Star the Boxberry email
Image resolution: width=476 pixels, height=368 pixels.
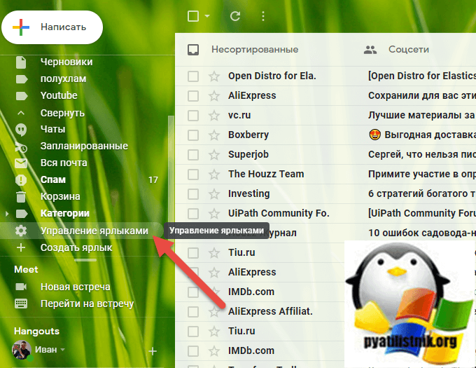click(214, 135)
